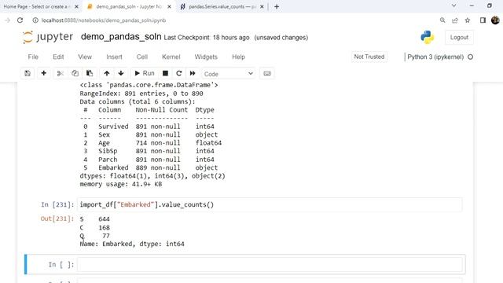Restart kernel and run all cells
This screenshot has height=283, width=503.
(193, 73)
